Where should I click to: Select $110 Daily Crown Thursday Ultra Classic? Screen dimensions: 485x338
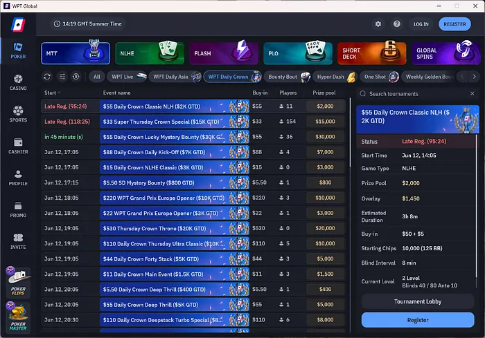click(193, 243)
